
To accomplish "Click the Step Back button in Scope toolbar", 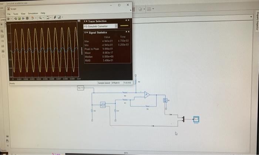I will tap(16, 18).
